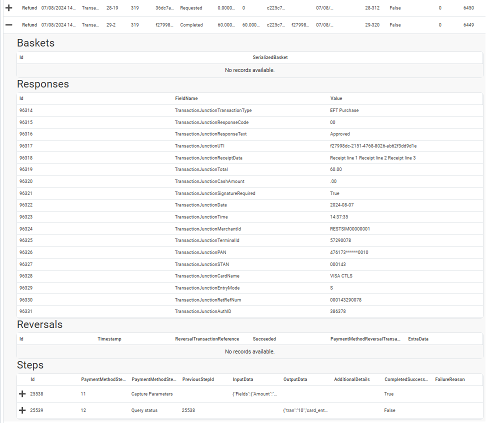The width and height of the screenshot is (494, 423).
Task: Sort Responses by FieldName column header
Action: click(186, 98)
